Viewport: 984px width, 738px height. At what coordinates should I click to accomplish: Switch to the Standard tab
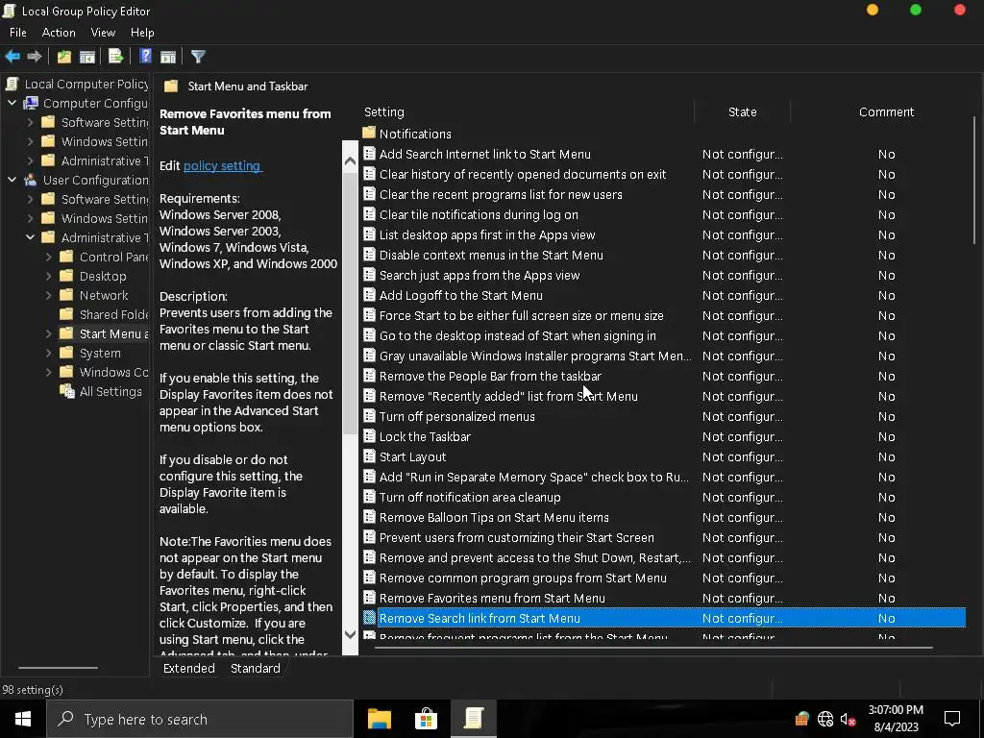(x=256, y=669)
